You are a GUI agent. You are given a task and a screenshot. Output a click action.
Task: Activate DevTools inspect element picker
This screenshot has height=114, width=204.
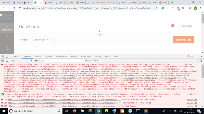click(x=3, y=56)
